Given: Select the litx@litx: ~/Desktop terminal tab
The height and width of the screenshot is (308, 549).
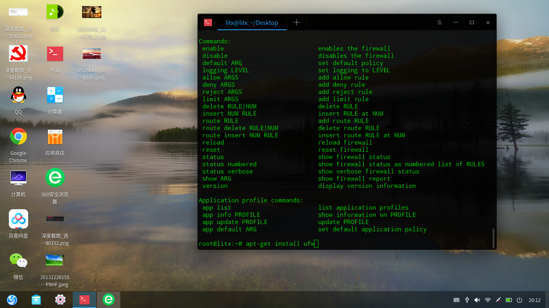Looking at the screenshot, I should click(x=252, y=22).
